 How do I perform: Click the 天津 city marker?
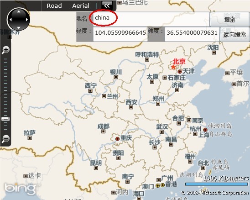tap(180, 72)
